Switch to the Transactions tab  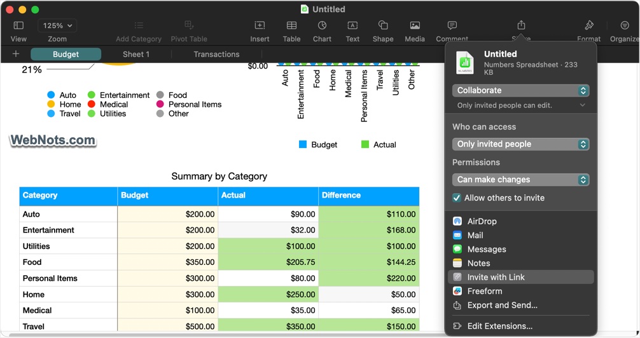216,54
